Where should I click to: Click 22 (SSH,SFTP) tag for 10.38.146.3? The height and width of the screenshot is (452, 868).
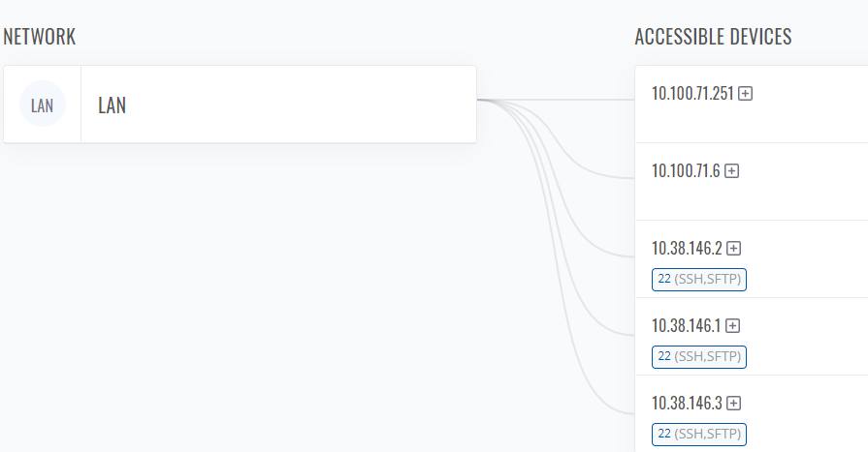point(699,434)
